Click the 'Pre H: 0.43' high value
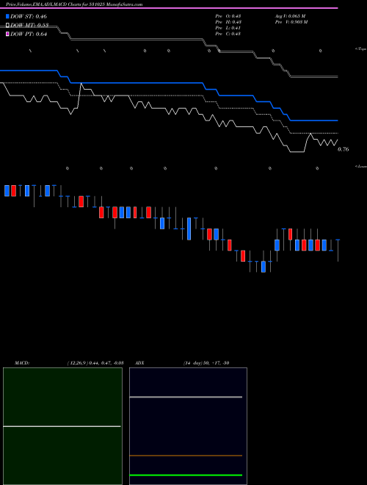Image resolution: width=367 pixels, height=485 pixels. coord(228,22)
